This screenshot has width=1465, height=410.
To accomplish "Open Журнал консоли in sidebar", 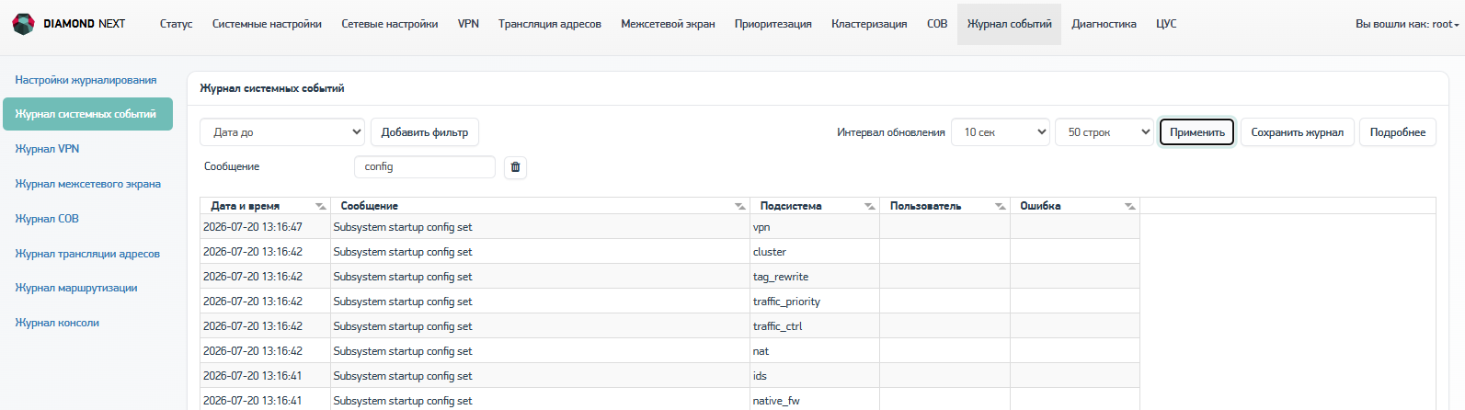I will pos(57,323).
